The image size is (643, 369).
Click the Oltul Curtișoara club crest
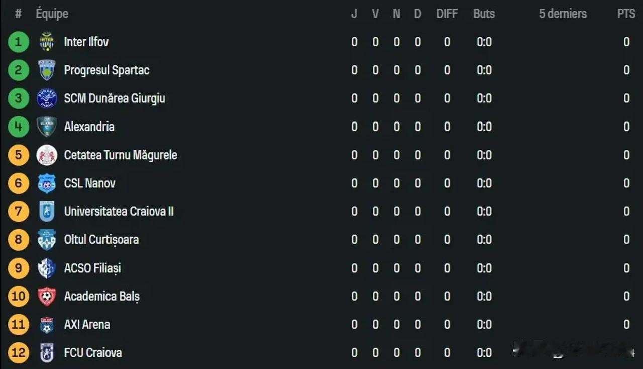47,240
